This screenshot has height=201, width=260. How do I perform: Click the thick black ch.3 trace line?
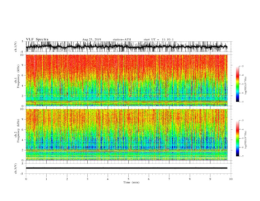coord(127,168)
